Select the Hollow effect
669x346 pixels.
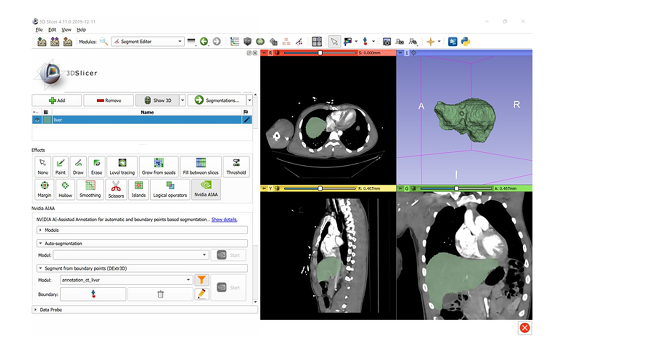click(65, 189)
